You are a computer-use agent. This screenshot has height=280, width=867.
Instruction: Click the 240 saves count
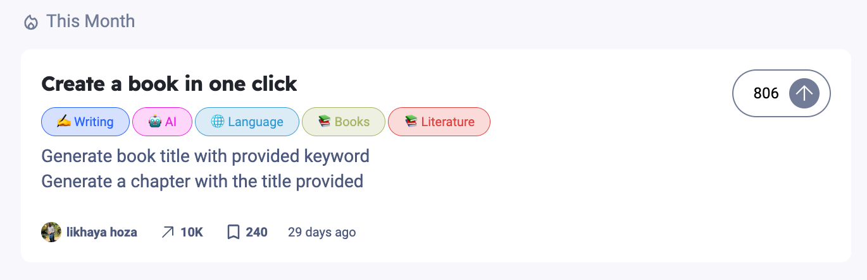[x=256, y=232]
